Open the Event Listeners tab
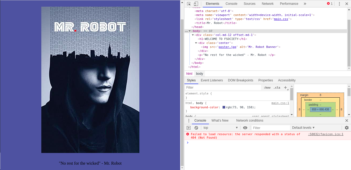The image size is (351, 170). coord(212,80)
